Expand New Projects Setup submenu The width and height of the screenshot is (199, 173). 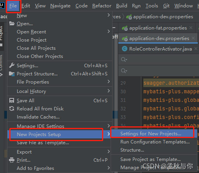point(60,135)
